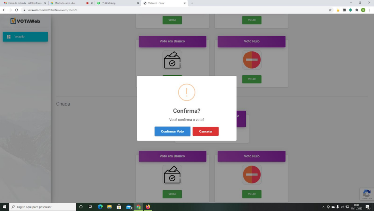Open the Chrome extensions puzzle icon
374x211 pixels.
coord(357,10)
